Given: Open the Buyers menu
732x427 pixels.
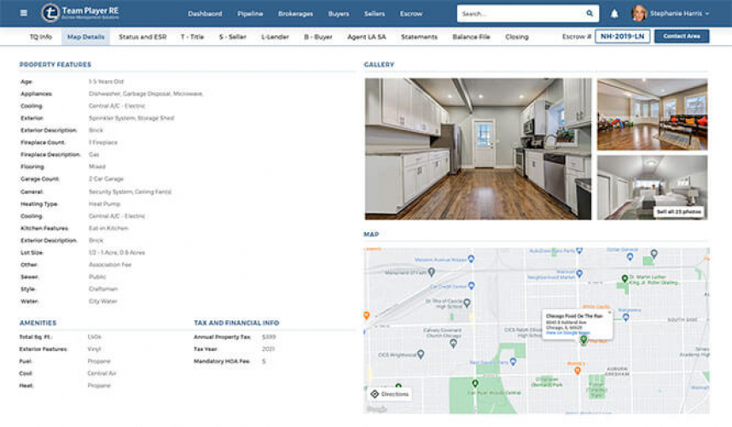Looking at the screenshot, I should click(x=339, y=14).
